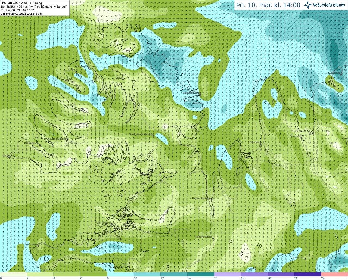Click the Reykir í Hrútafirði station label
The height and width of the screenshot is (280, 348).
pyautogui.click(x=201, y=198)
